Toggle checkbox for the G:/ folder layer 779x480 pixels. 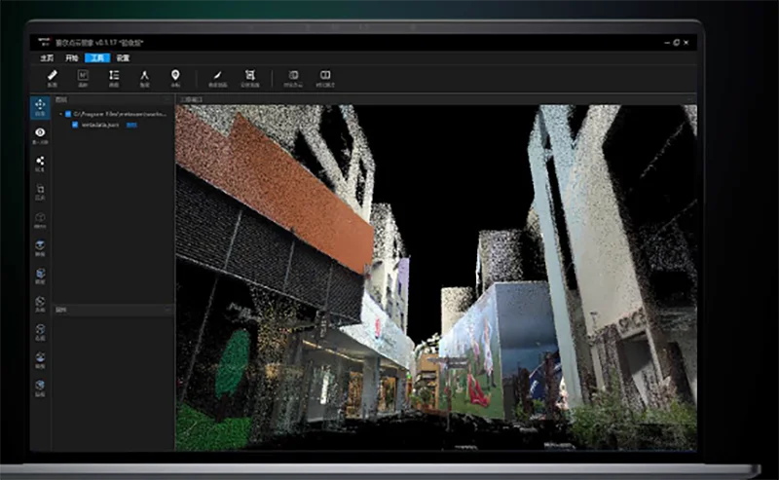67,114
